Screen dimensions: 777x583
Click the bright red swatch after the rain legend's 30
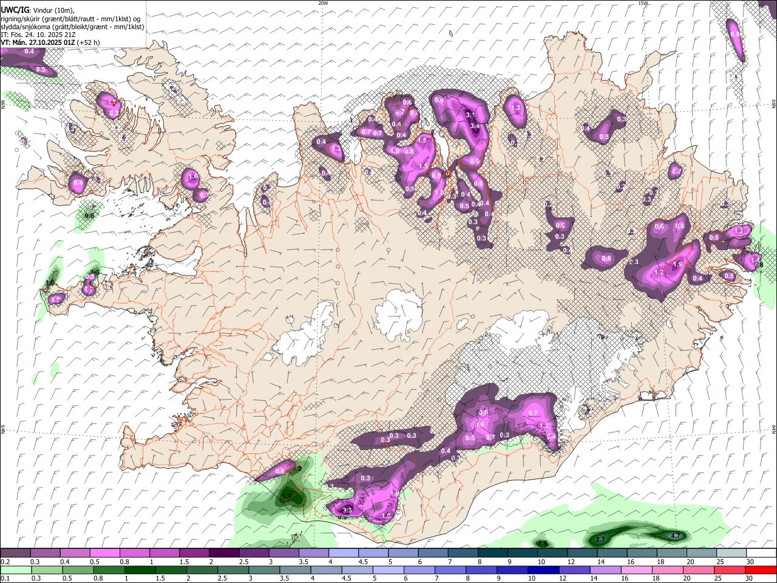(x=761, y=570)
